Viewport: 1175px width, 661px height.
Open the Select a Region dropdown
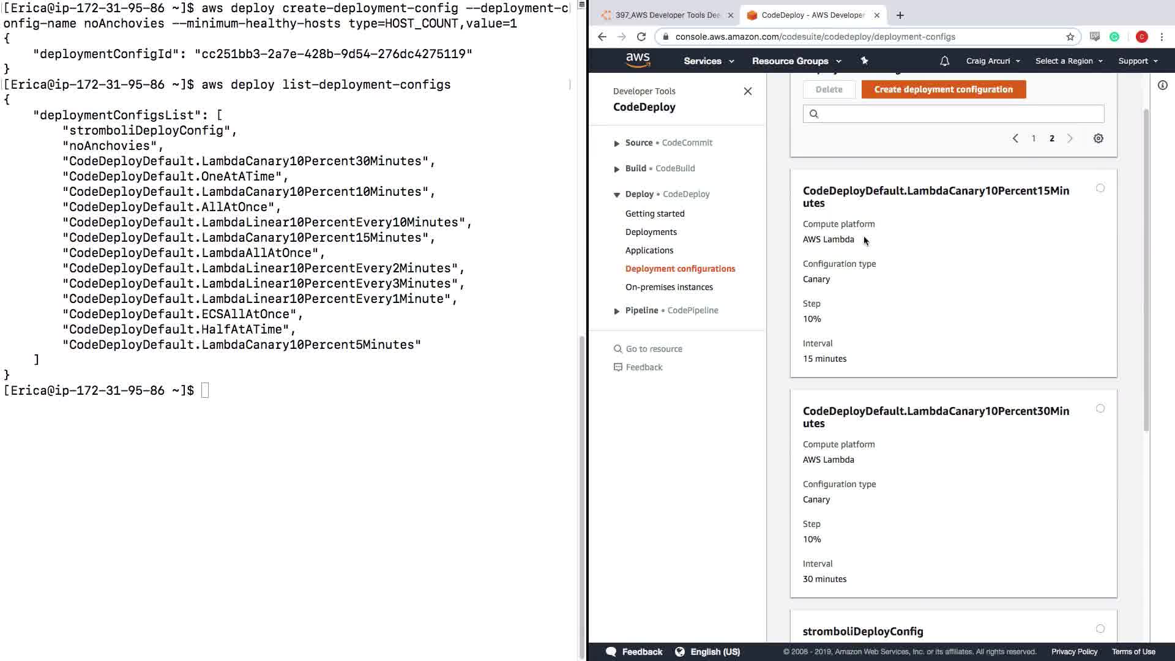click(x=1068, y=61)
